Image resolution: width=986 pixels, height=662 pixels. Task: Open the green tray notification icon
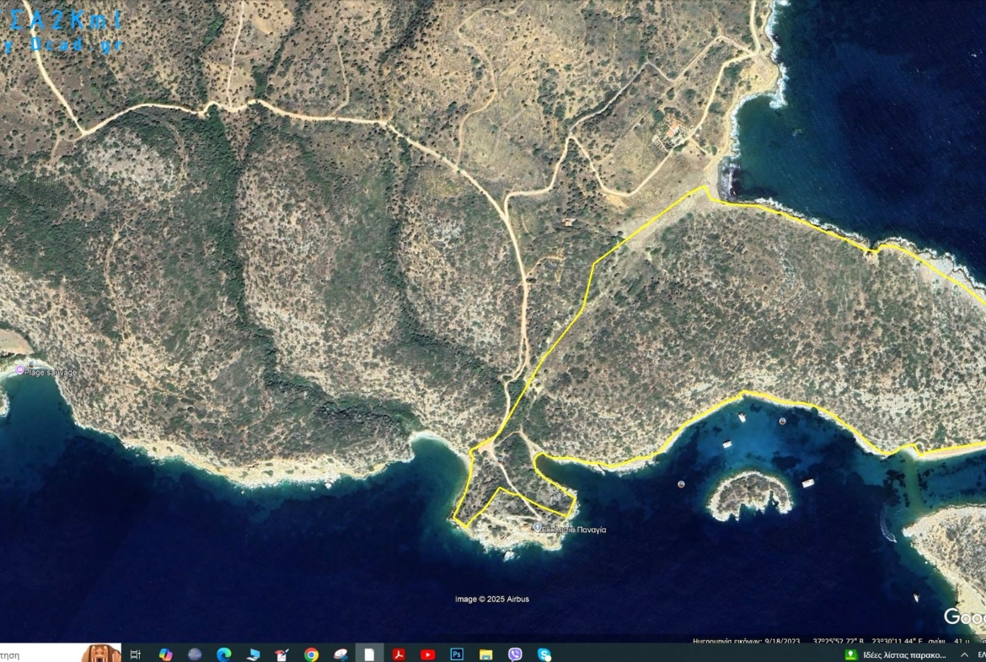[851, 655]
